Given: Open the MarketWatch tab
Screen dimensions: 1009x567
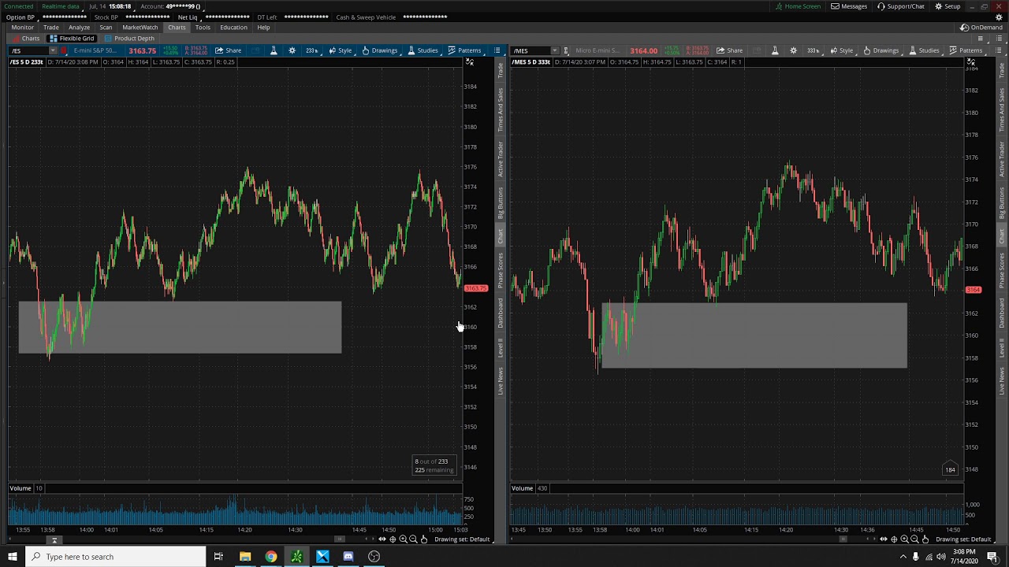Looking at the screenshot, I should [x=140, y=28].
